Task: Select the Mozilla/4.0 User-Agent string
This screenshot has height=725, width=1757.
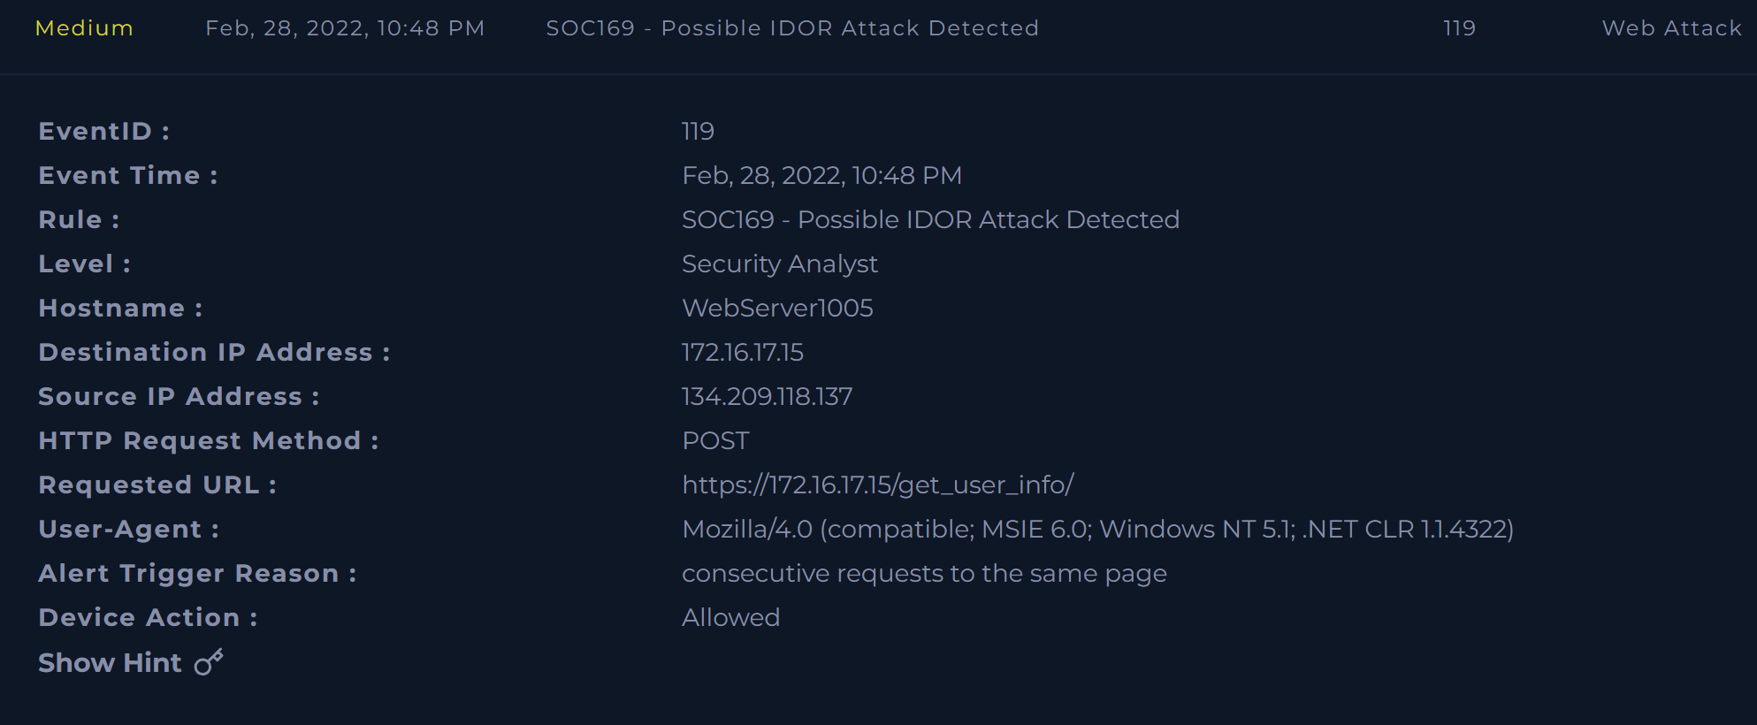Action: 1097,529
